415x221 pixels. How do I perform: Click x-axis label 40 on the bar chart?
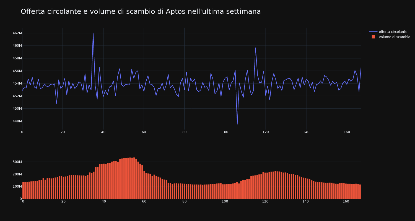[x=104, y=201]
